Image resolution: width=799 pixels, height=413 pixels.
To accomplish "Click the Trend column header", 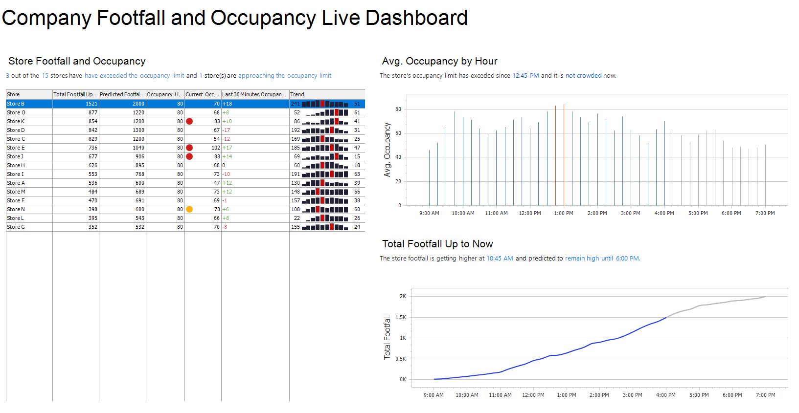I will [x=327, y=94].
